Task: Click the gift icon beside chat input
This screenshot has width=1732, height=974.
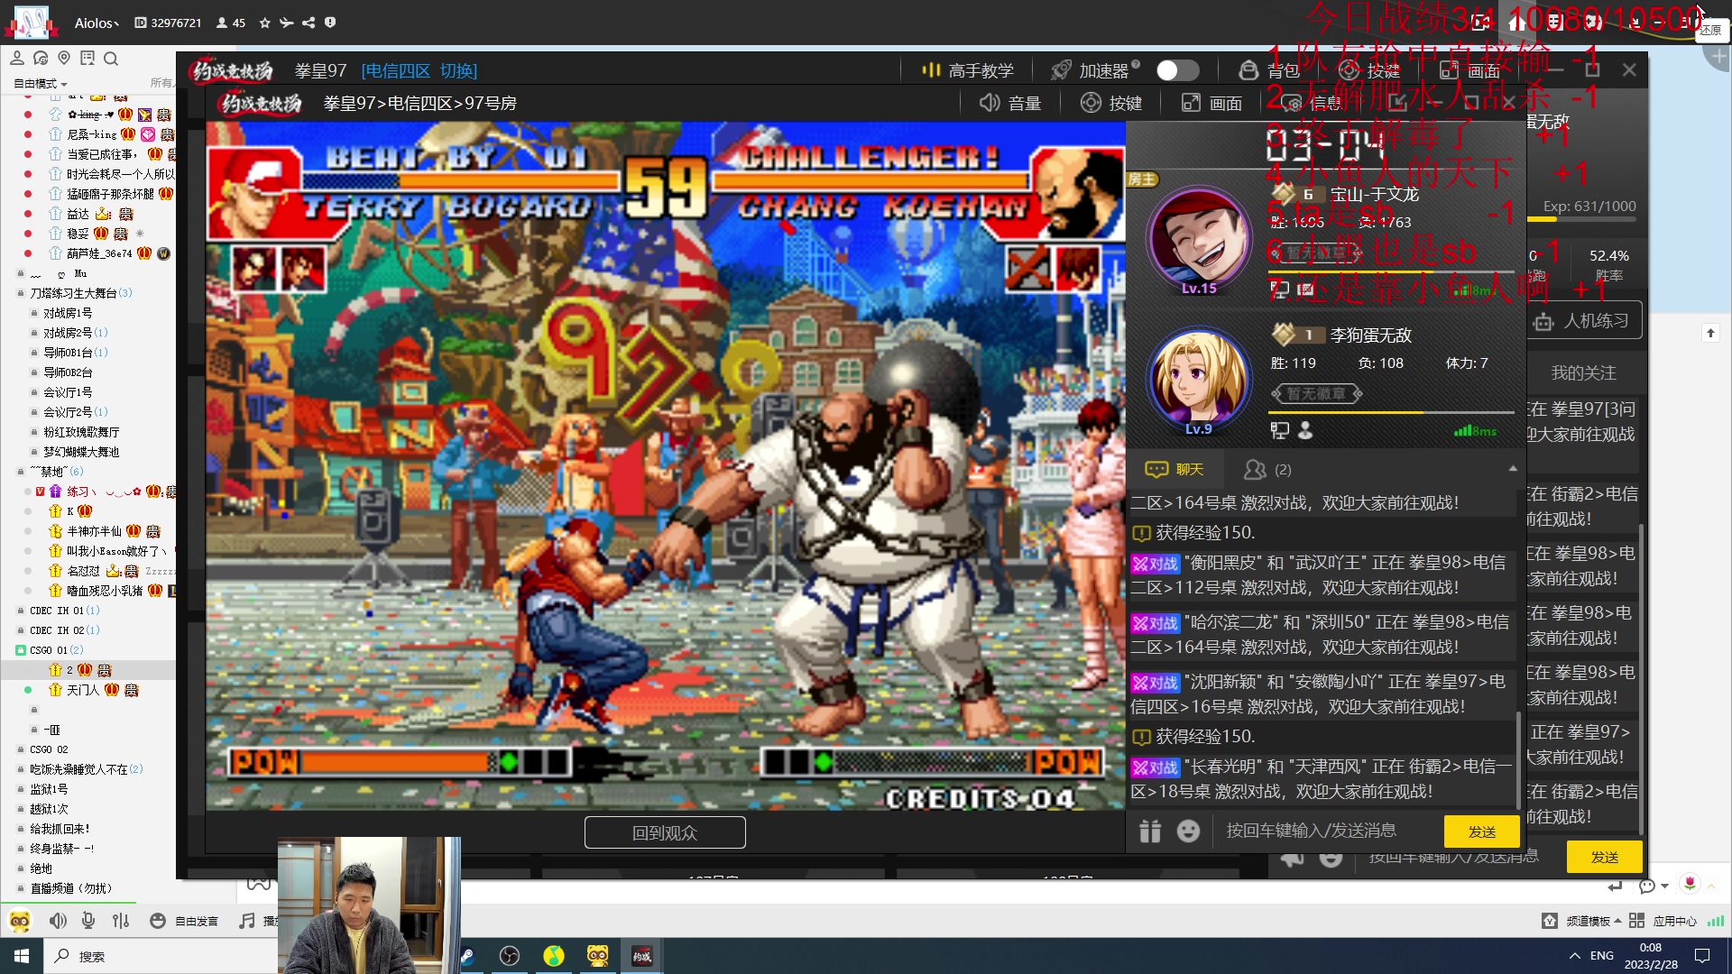Action: (x=1149, y=831)
